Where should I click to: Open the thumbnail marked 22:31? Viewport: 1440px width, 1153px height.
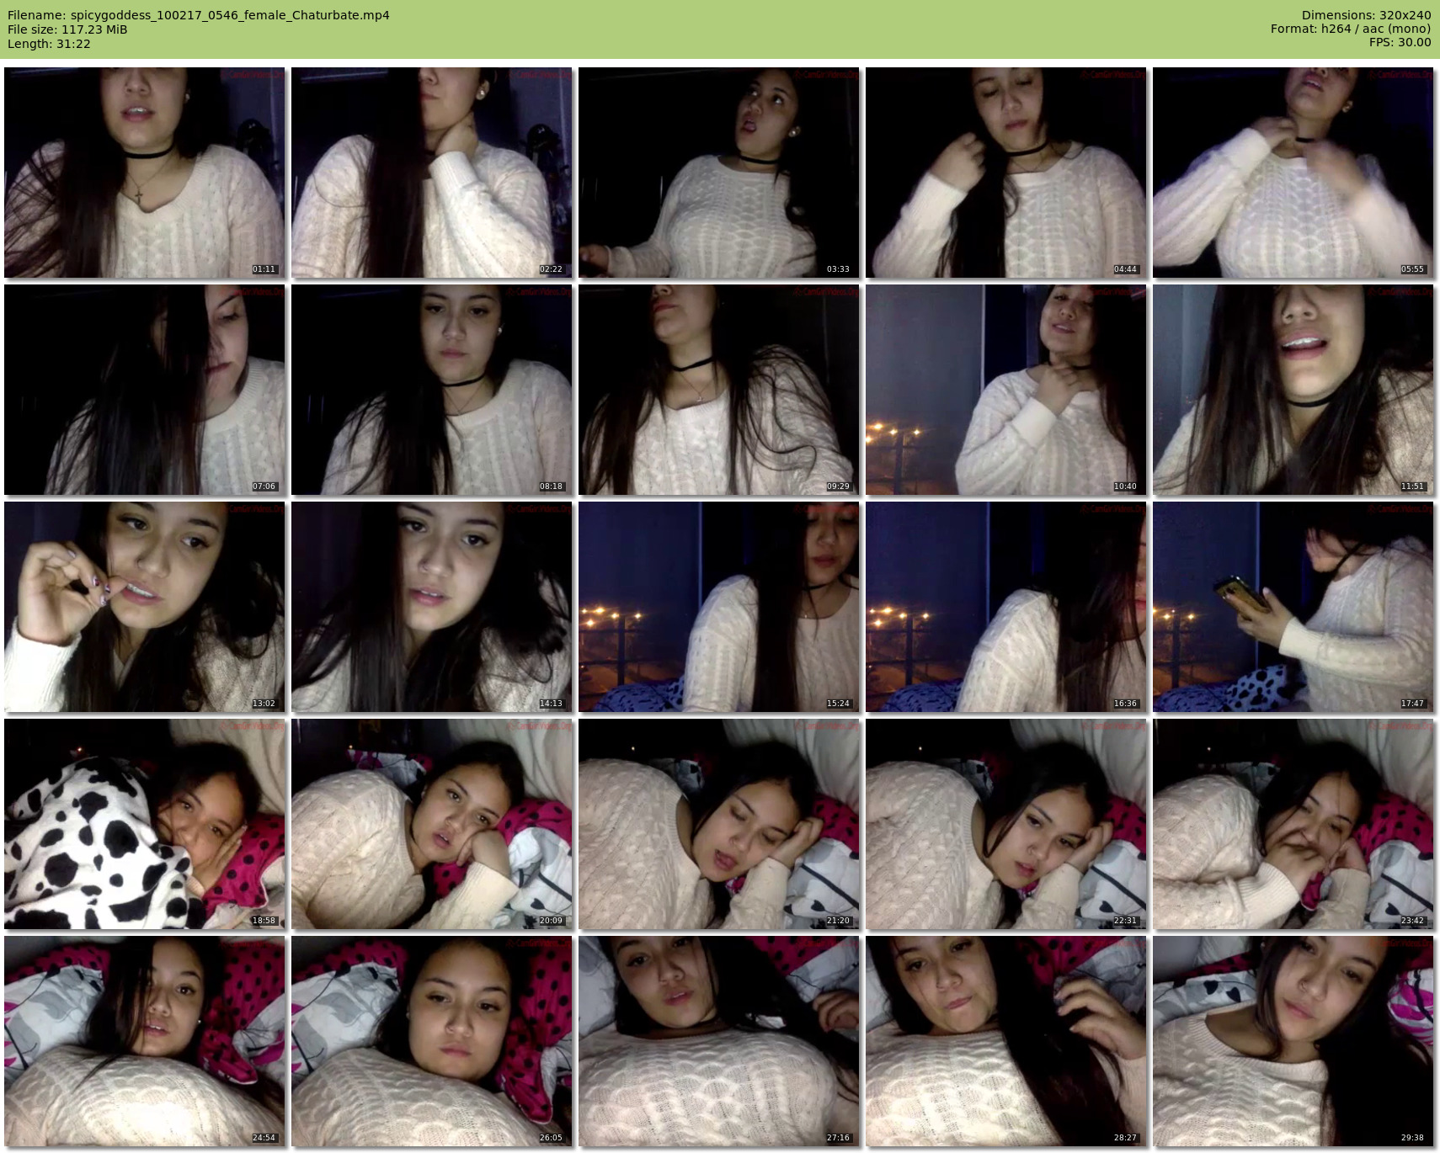[x=1005, y=824]
